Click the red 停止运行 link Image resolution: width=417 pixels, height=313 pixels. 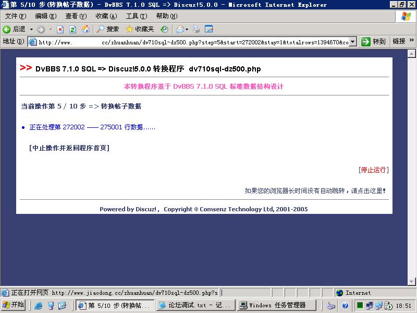click(x=374, y=170)
